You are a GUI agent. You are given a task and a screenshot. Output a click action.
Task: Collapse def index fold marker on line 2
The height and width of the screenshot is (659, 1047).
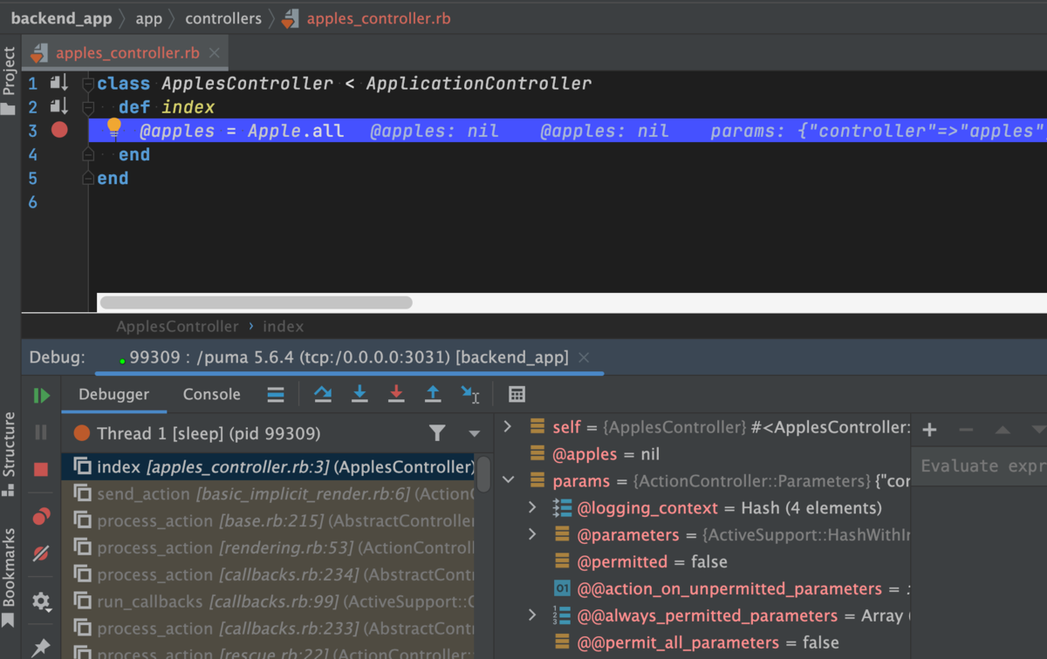(88, 107)
